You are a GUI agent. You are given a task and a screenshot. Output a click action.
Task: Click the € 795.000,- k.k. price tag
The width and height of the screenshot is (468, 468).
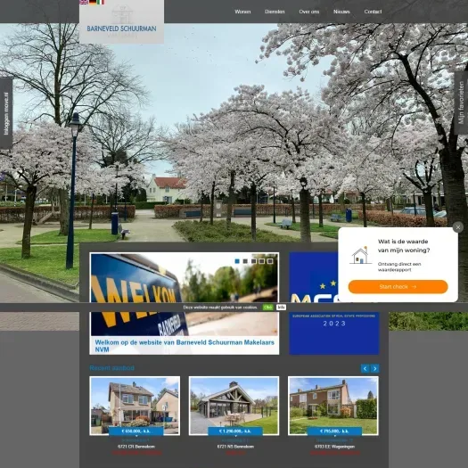[x=334, y=431]
